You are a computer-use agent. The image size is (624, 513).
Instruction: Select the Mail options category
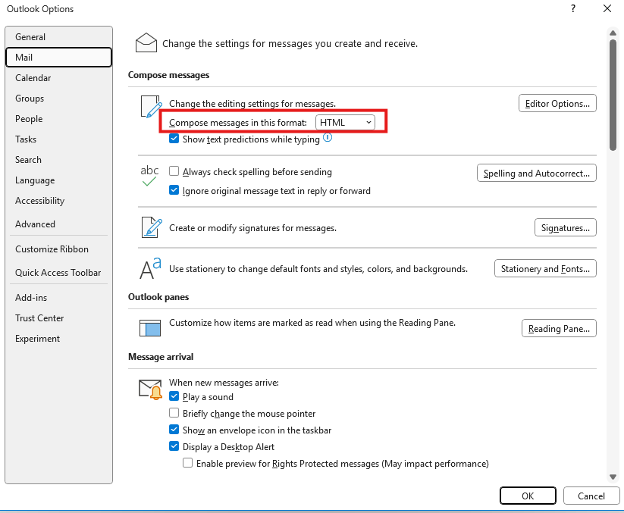tap(58, 58)
